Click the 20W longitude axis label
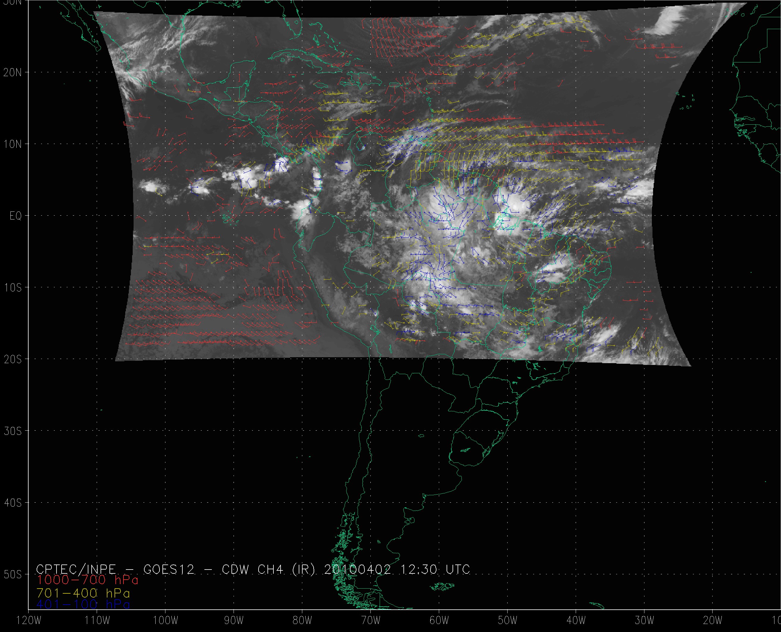This screenshot has width=781, height=632. [x=713, y=620]
